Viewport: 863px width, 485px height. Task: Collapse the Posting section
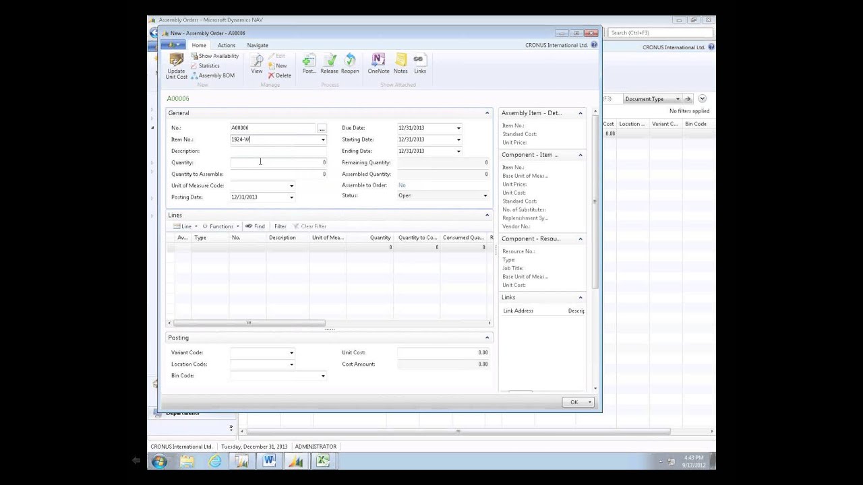[487, 337]
